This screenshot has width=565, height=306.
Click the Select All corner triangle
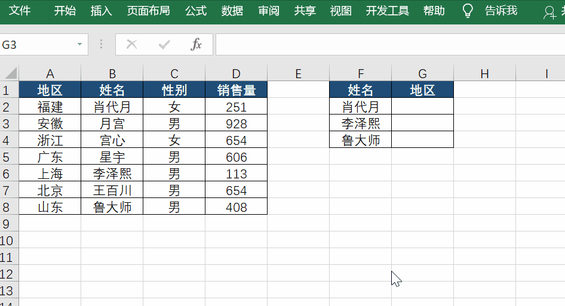11,73
